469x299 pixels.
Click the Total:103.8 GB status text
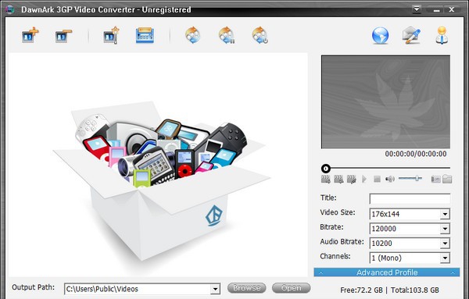[x=415, y=290]
